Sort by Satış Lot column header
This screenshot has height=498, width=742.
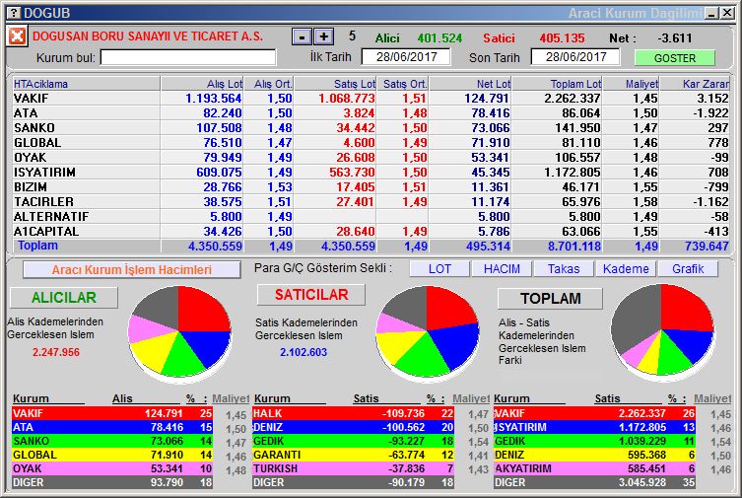tap(335, 84)
